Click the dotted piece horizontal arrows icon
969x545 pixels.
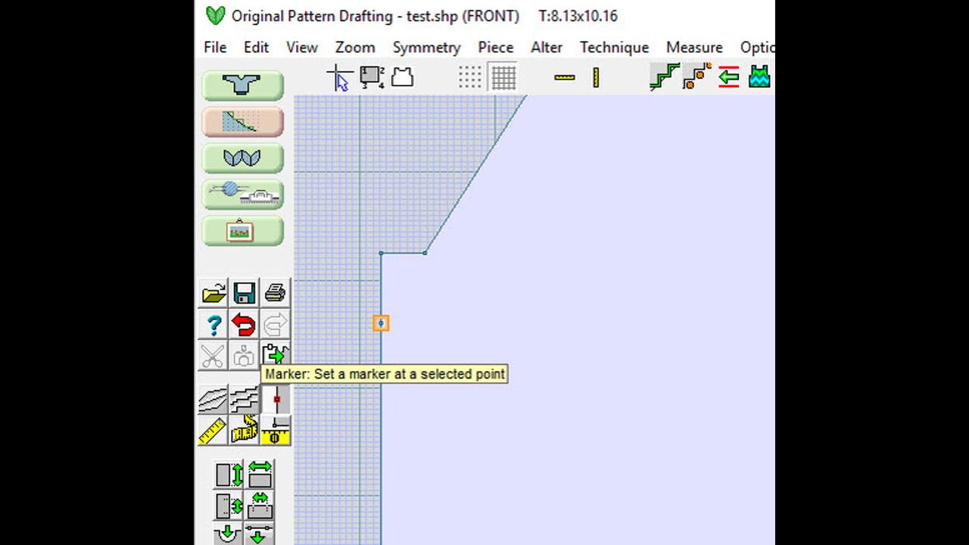tap(260, 505)
